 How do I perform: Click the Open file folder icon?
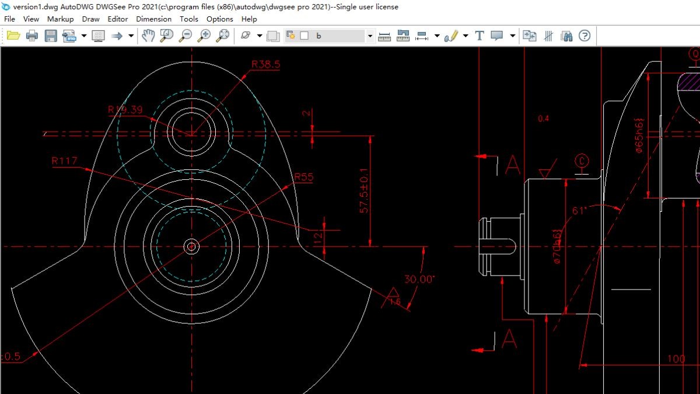[x=13, y=36]
